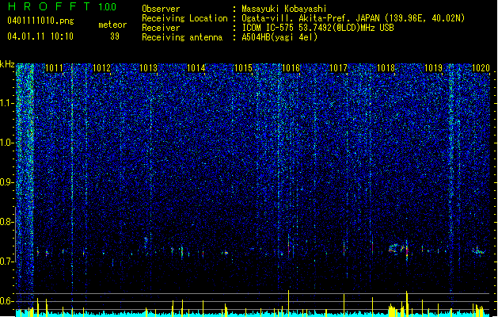Viewport: 498px width, 317px height.
Task: Click the 1014 time marker
Action: tap(196, 68)
